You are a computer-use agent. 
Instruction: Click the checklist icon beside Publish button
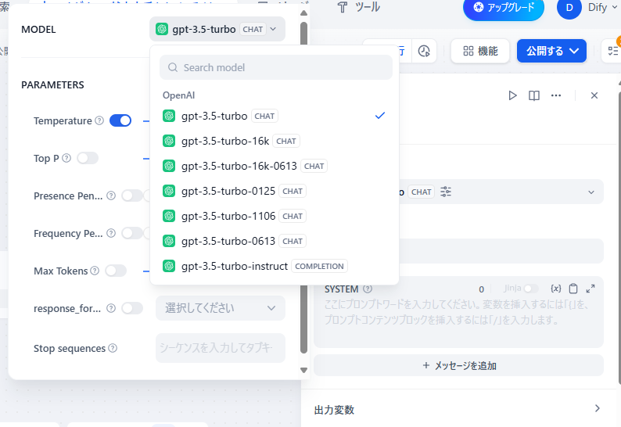pyautogui.click(x=612, y=51)
